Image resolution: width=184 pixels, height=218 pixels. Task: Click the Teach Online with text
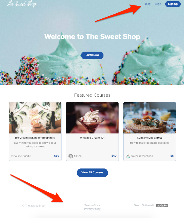[x=144, y=205]
